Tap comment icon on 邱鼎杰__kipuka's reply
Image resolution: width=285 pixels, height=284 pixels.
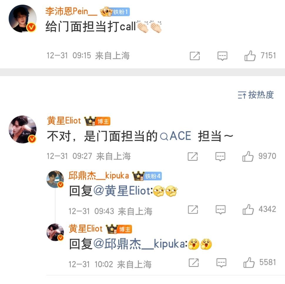[220, 210]
